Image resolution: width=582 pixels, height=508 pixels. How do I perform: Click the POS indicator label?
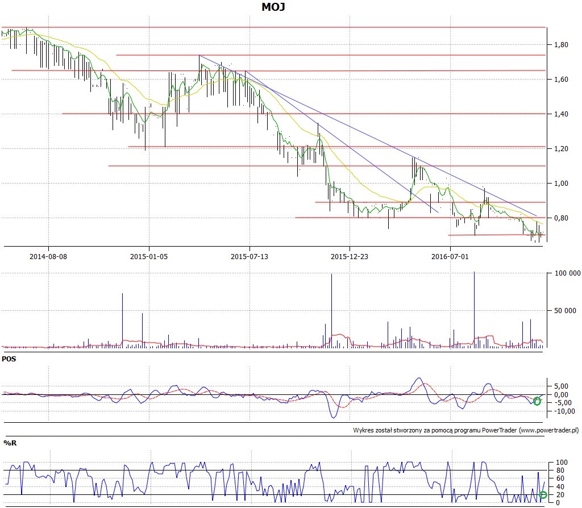(9, 359)
